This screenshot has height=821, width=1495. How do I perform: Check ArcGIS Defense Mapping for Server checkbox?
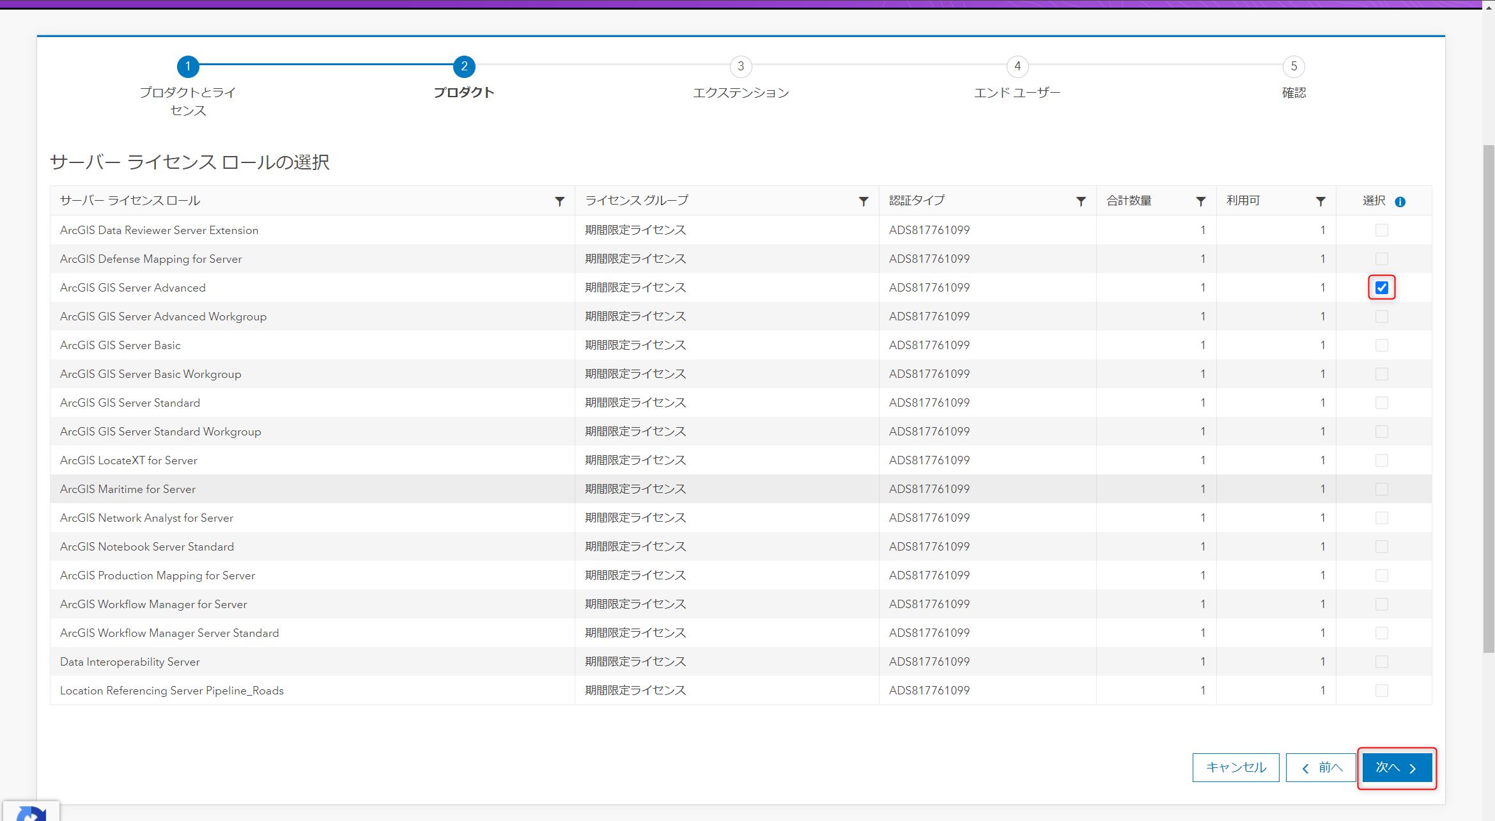[1382, 259]
